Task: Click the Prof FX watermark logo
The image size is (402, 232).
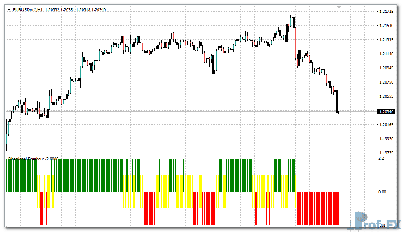Action: coord(374,222)
